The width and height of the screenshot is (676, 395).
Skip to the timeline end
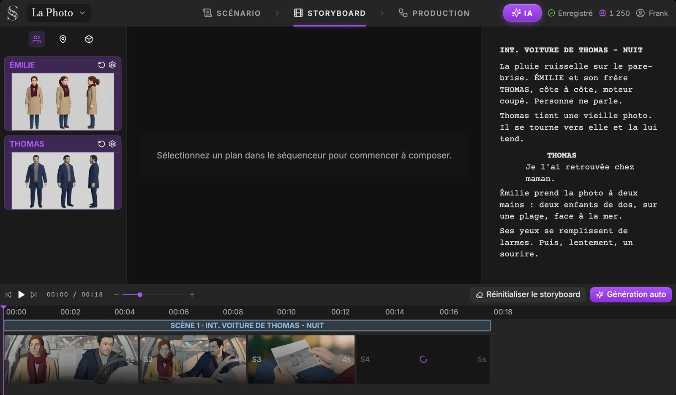click(34, 295)
